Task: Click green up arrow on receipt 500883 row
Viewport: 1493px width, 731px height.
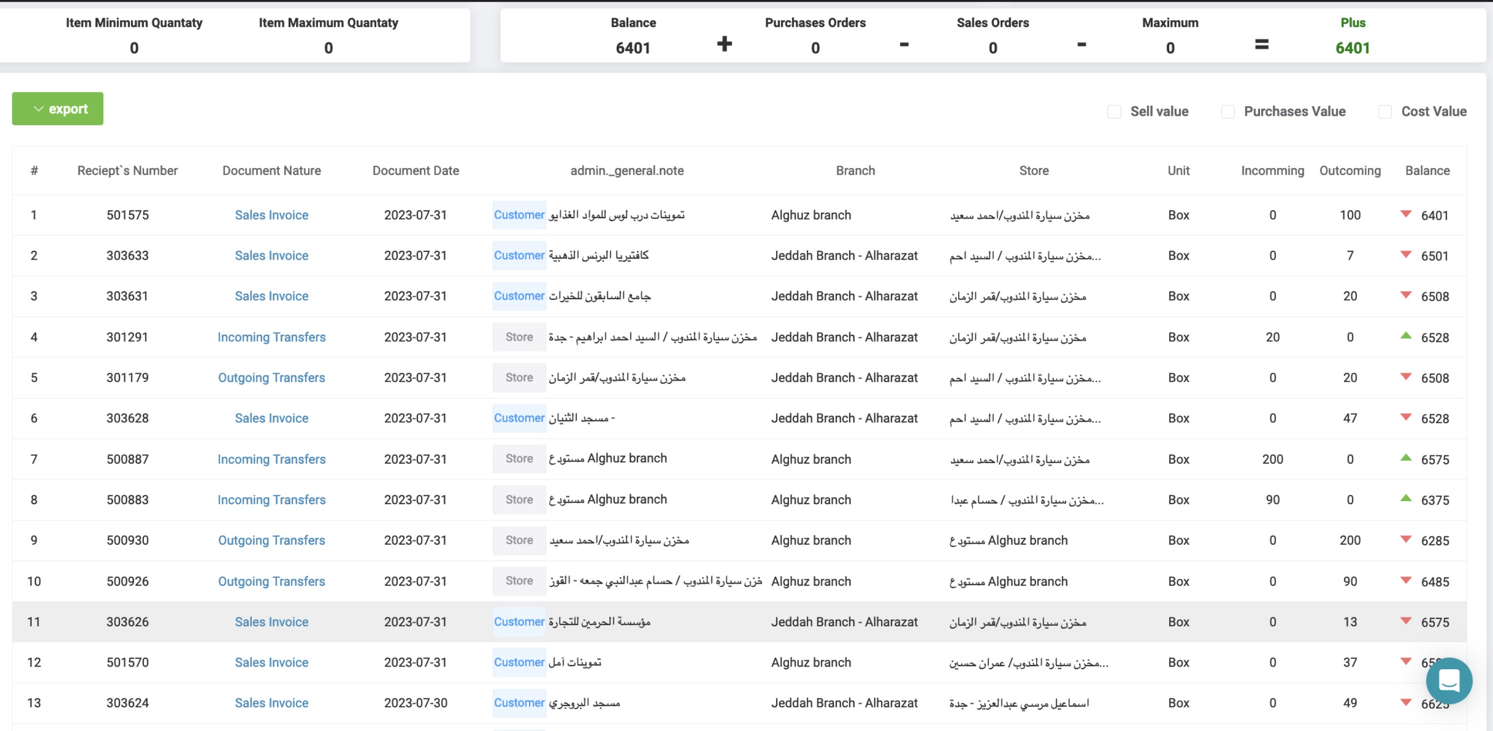Action: coord(1405,498)
